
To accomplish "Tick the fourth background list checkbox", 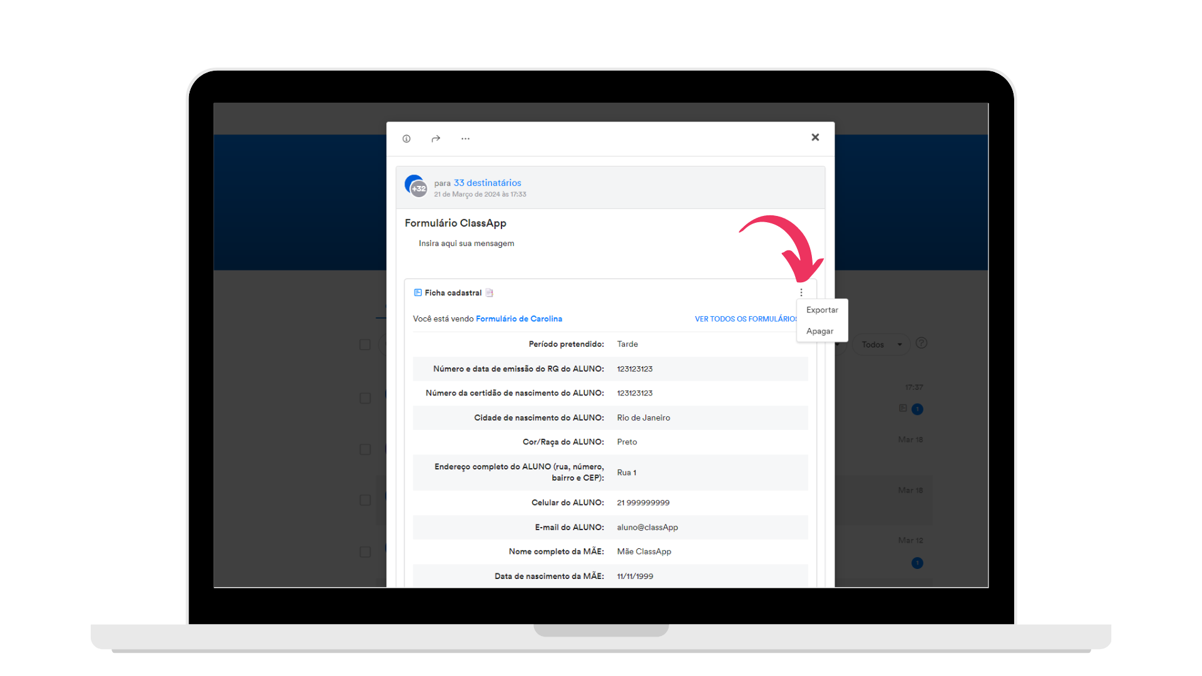I will click(365, 500).
